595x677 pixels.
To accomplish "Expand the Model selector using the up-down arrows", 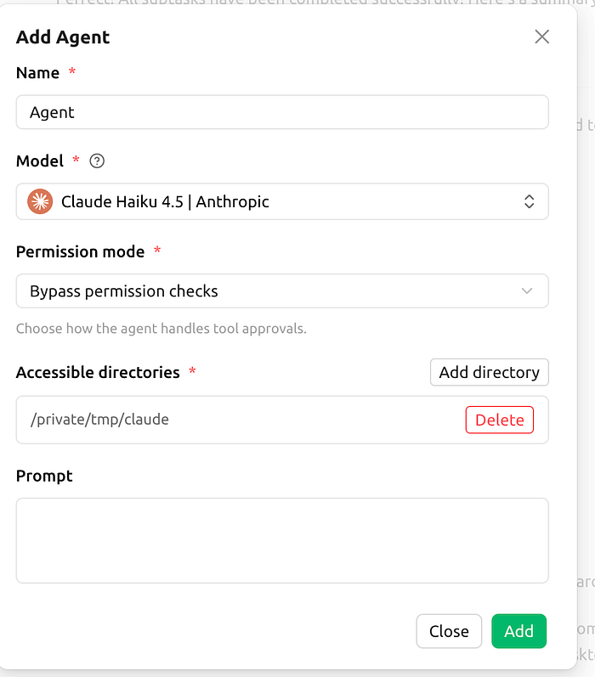I will click(529, 201).
